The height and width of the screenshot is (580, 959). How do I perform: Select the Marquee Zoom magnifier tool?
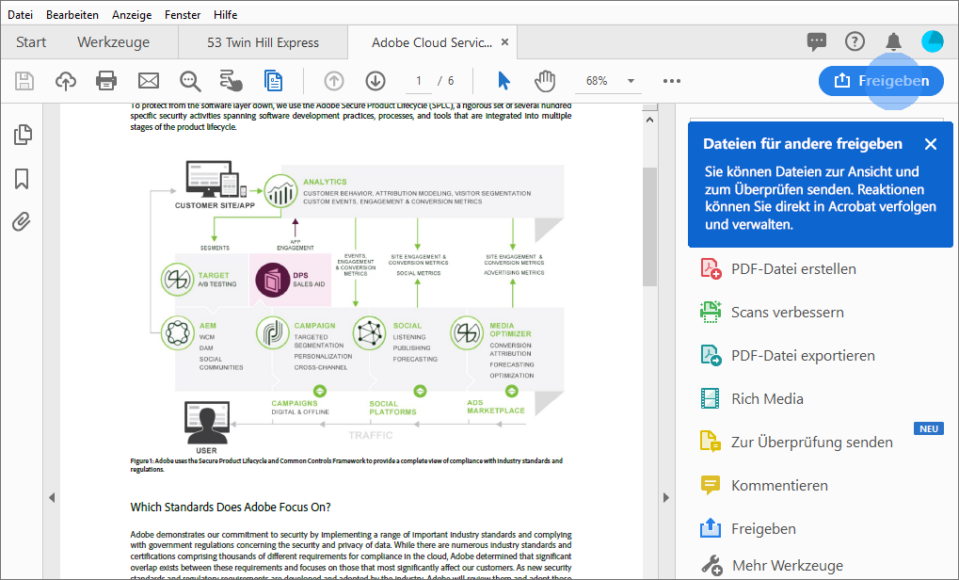[x=189, y=81]
